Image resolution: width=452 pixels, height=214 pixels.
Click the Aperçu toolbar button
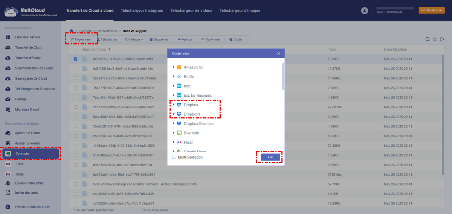tap(185, 39)
